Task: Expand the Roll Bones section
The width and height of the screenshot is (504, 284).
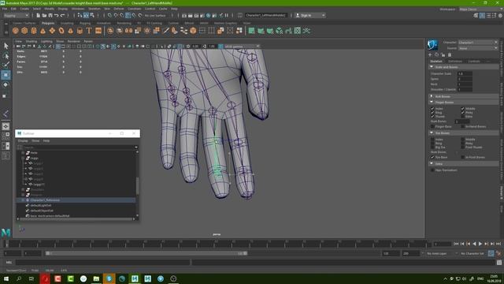Action: pos(432,96)
